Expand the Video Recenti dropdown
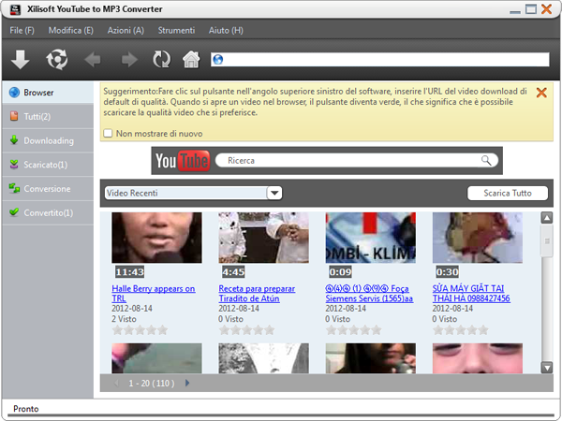Screen dimensions: 562x421 click(274, 194)
